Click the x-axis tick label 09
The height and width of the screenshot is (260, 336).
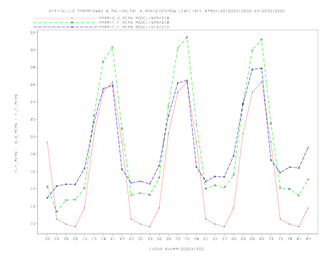(x=75, y=239)
